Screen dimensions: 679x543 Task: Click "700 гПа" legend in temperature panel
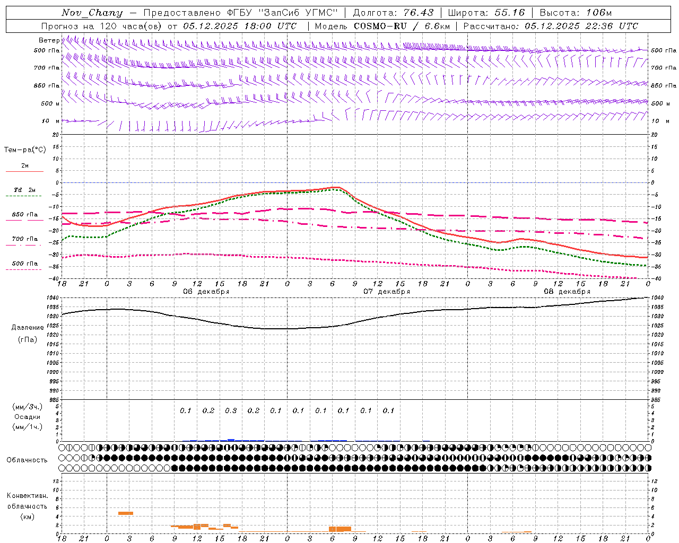pyautogui.click(x=25, y=239)
